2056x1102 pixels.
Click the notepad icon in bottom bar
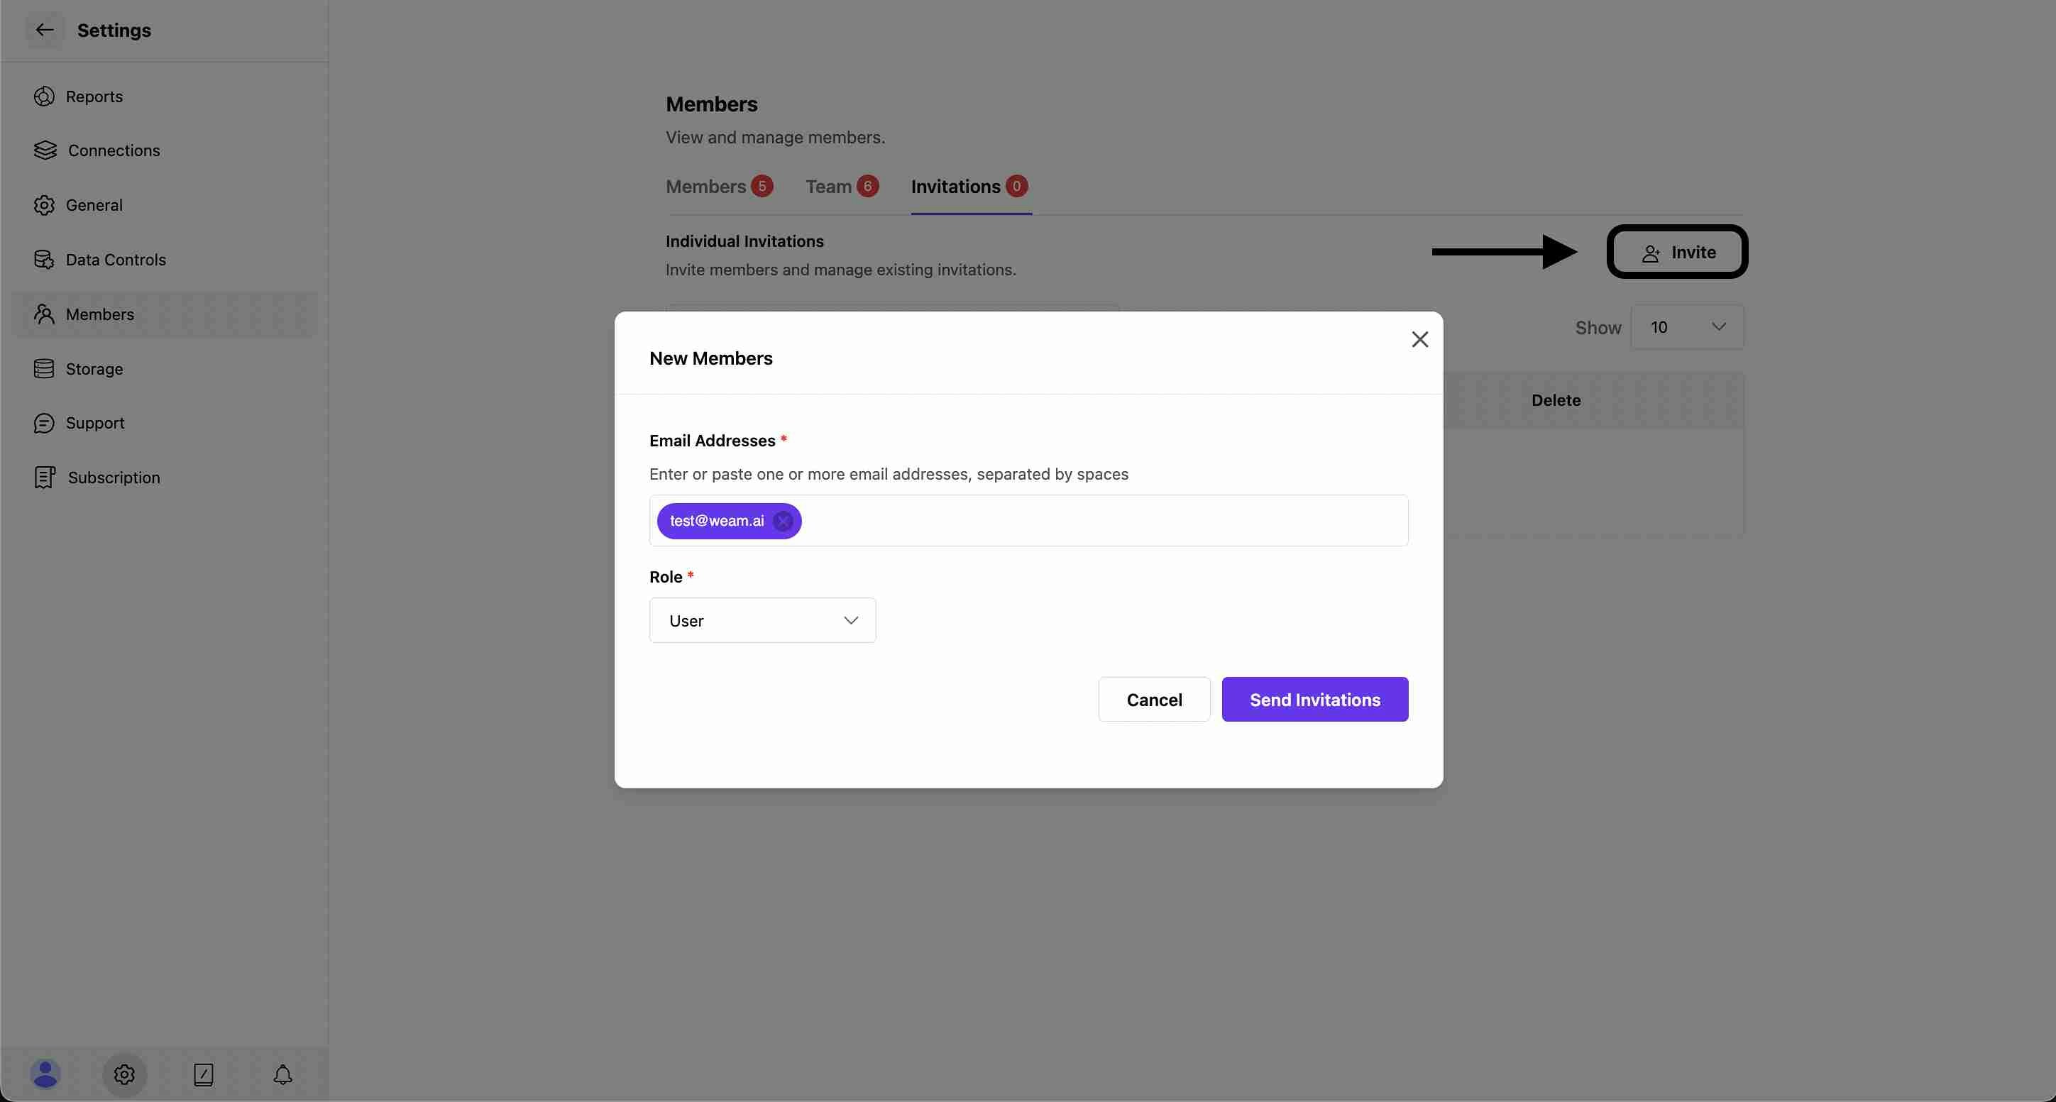click(204, 1075)
